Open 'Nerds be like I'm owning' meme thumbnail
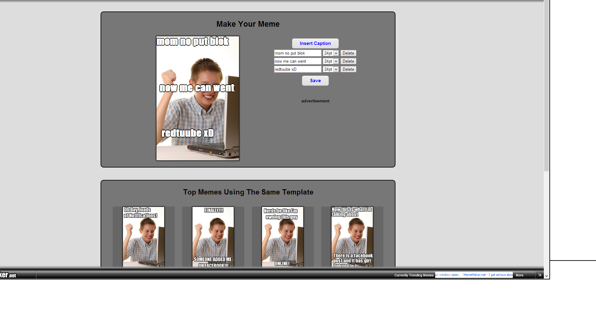Image resolution: width=596 pixels, height=335 pixels. click(282, 237)
